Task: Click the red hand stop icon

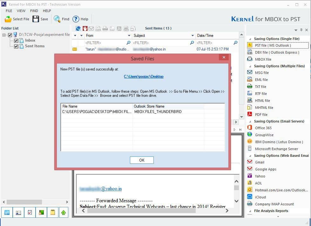Action: pyautogui.click(x=85, y=29)
